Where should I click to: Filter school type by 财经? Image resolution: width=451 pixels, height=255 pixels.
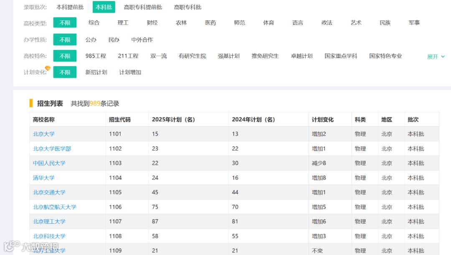click(x=152, y=22)
